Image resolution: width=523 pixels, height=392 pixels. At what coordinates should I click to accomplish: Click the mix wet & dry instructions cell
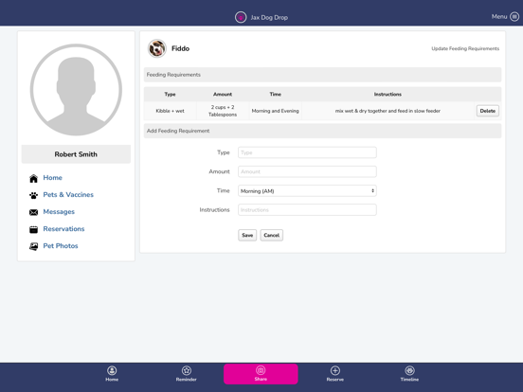coord(388,111)
